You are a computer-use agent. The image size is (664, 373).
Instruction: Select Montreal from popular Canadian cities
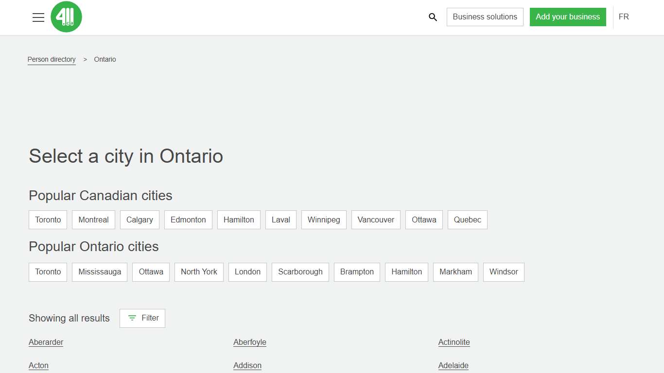pos(93,220)
